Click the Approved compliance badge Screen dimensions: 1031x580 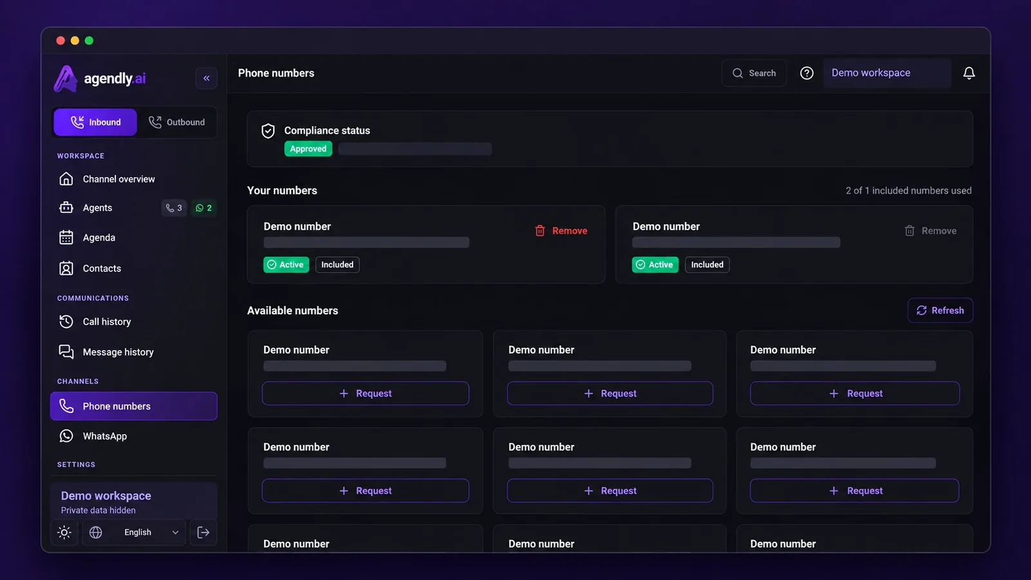308,149
